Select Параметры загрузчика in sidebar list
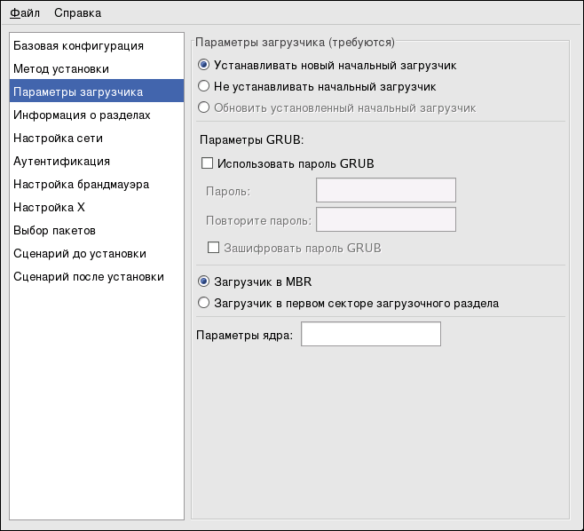The image size is (584, 531). pos(78,91)
